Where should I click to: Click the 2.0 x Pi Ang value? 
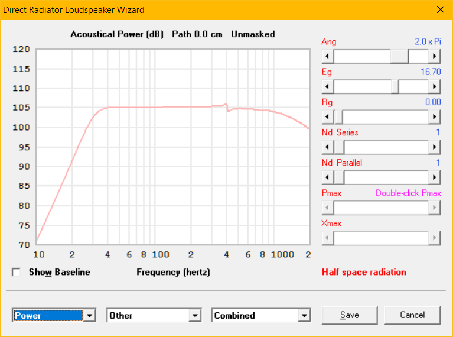coord(428,41)
